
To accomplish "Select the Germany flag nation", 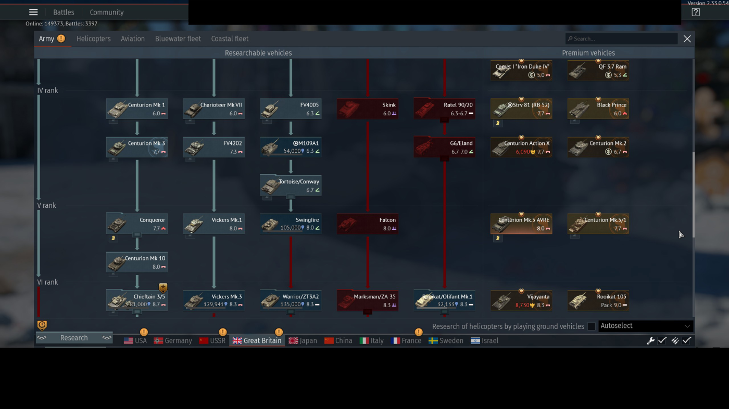I will [x=173, y=341].
